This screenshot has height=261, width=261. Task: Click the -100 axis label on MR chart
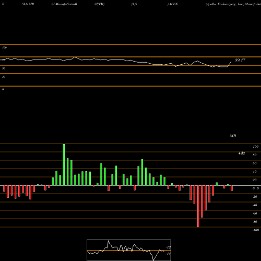256,230
